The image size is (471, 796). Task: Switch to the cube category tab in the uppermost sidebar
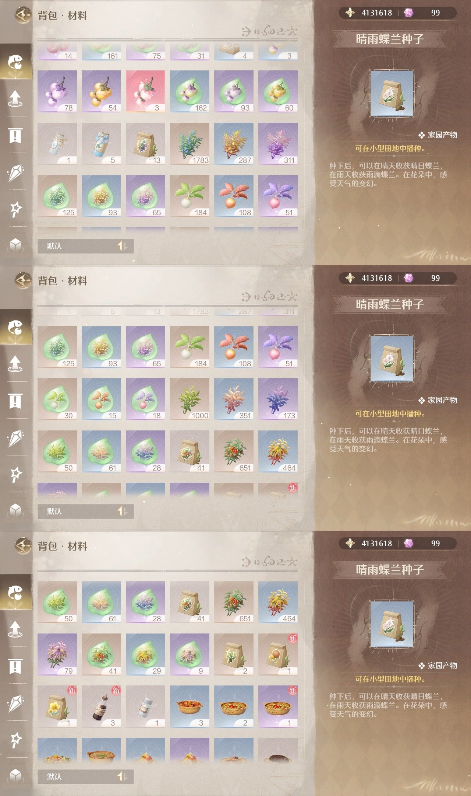point(15,244)
